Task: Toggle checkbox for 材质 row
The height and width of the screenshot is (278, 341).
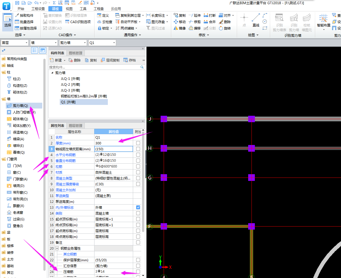Action: (138, 172)
